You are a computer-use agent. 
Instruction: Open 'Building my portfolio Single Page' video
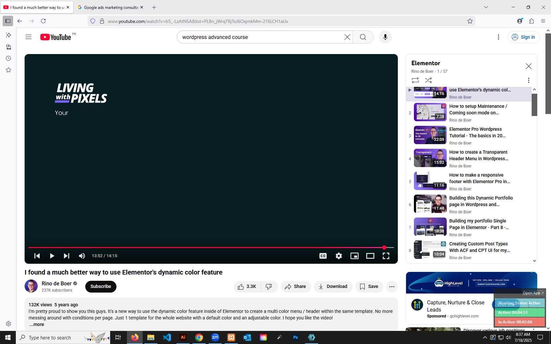coord(469,227)
